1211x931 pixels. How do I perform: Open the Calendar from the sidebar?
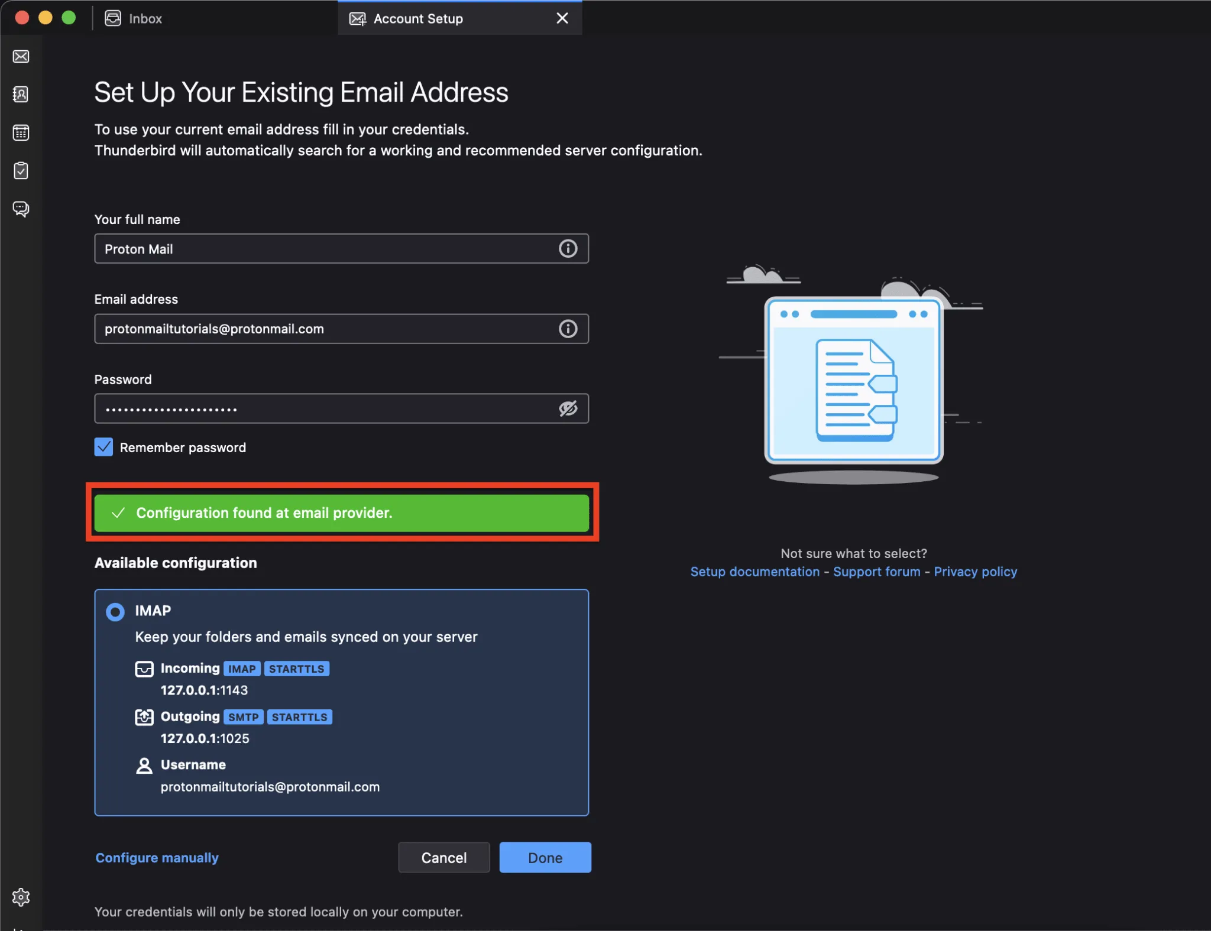click(x=21, y=132)
